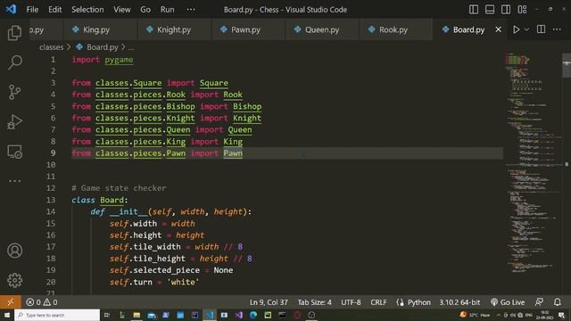The image size is (571, 321).
Task: Click the '# Game state checker' comment
Action: tap(119, 188)
